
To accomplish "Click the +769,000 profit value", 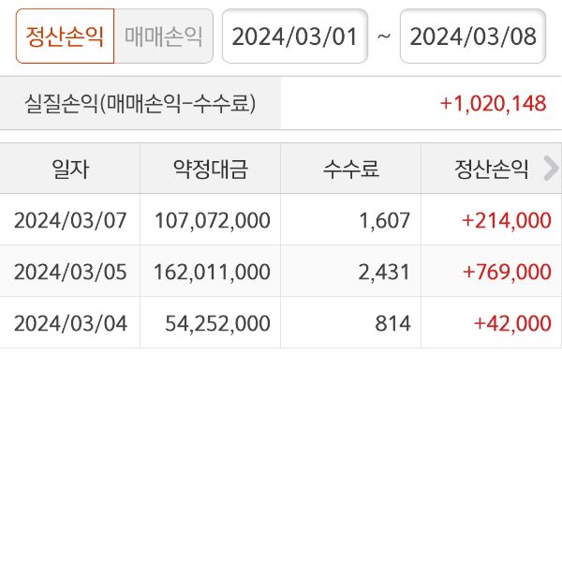I will click(x=506, y=272).
